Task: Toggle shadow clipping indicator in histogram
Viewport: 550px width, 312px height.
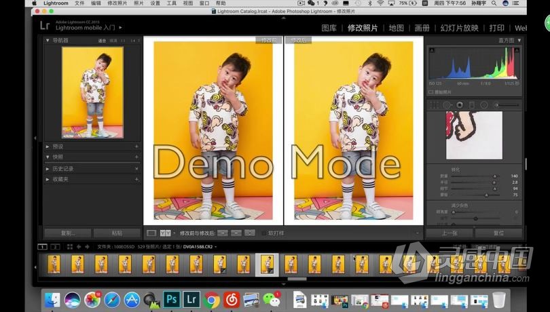Action: [432, 50]
